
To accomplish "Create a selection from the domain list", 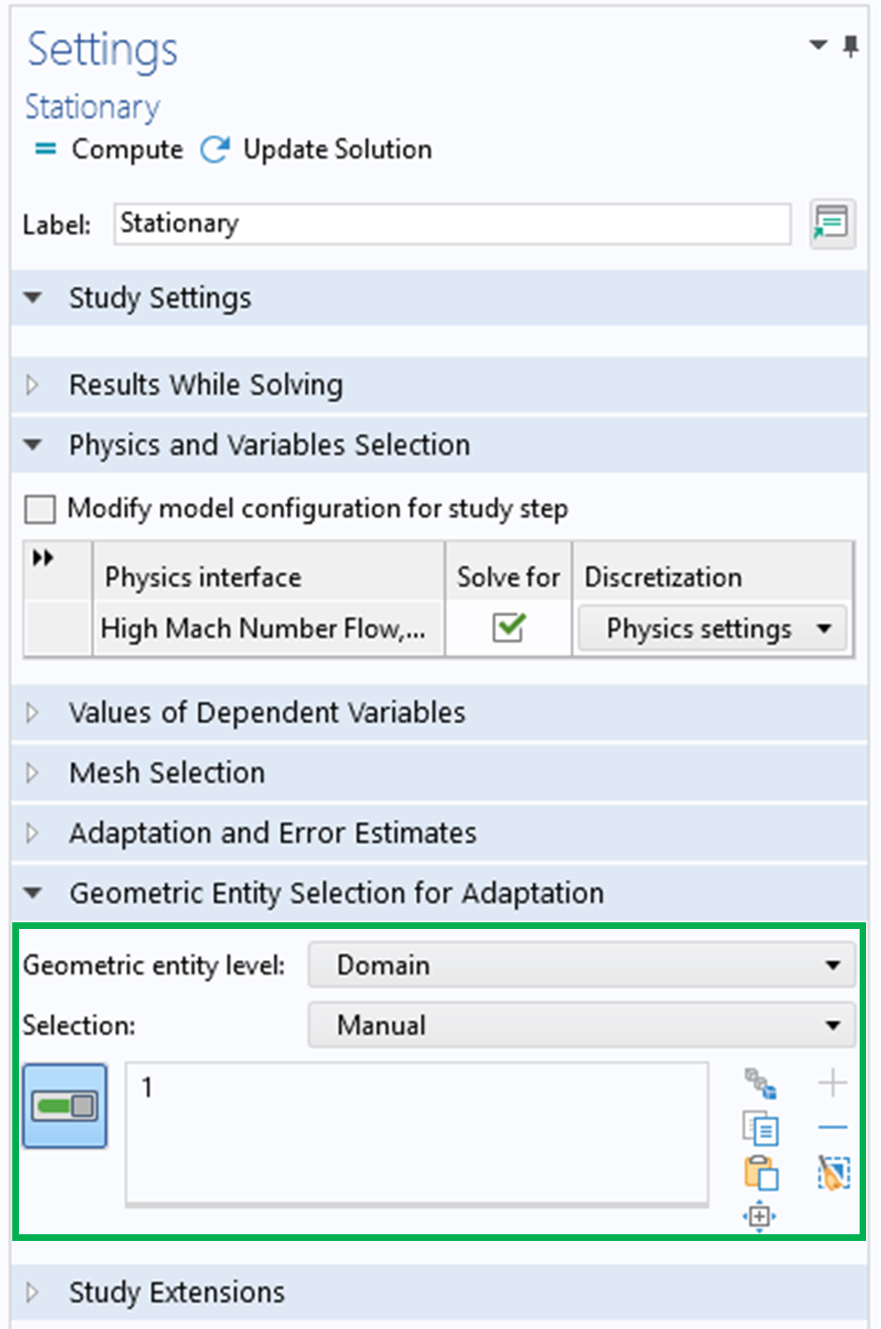I will coord(759,1082).
